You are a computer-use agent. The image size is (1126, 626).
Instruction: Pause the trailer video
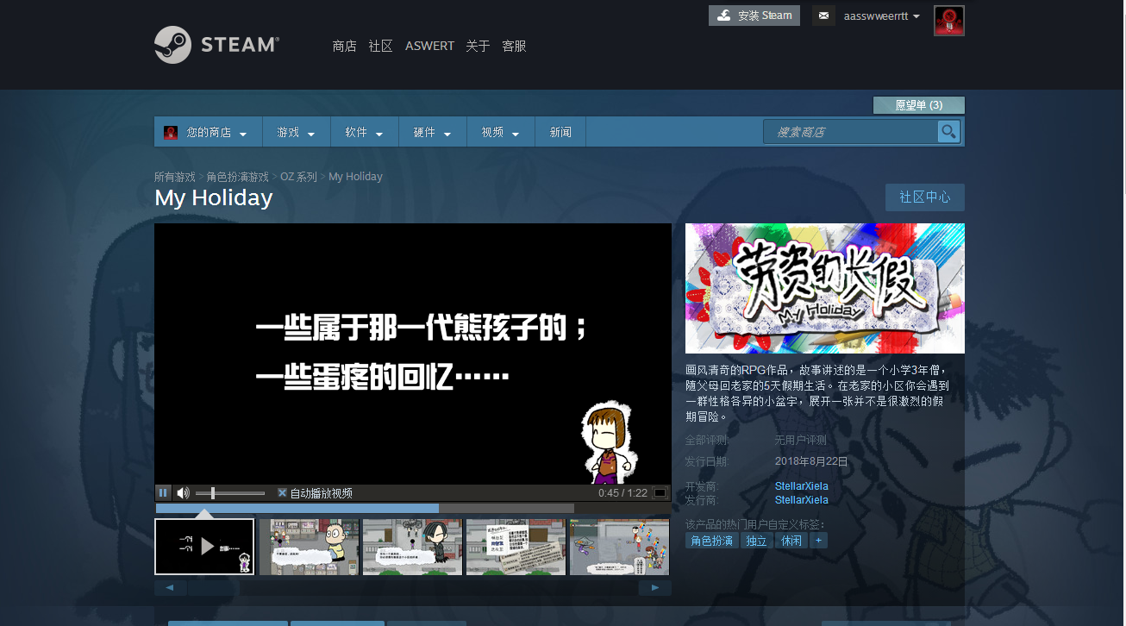pyautogui.click(x=163, y=493)
